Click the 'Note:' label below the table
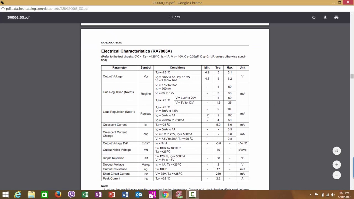This screenshot has height=199, width=354. (x=105, y=186)
